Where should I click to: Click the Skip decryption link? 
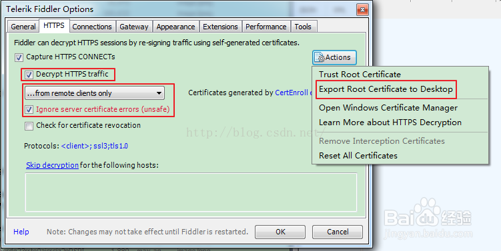point(53,165)
